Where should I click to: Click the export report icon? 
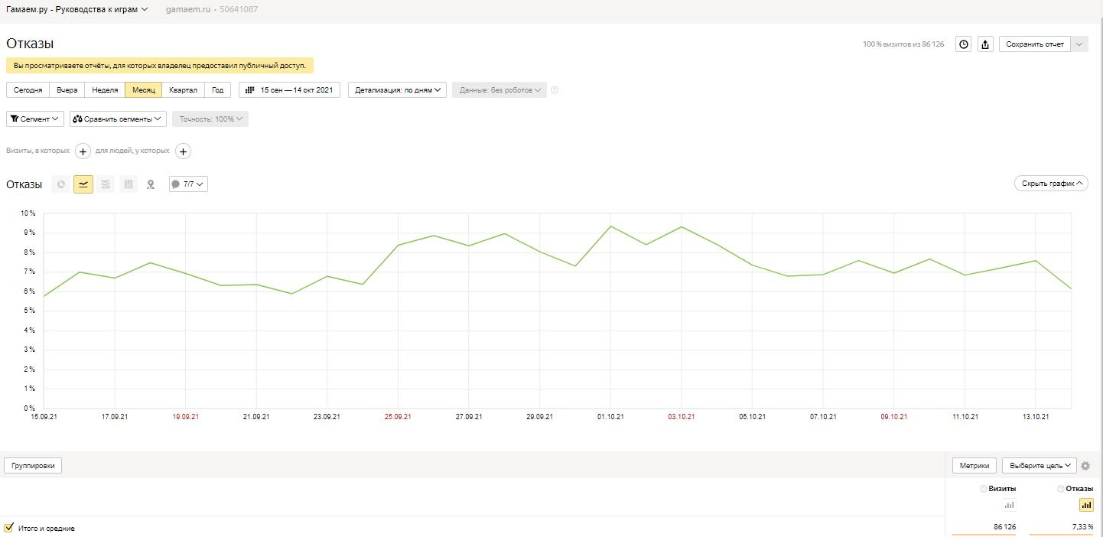(x=985, y=44)
